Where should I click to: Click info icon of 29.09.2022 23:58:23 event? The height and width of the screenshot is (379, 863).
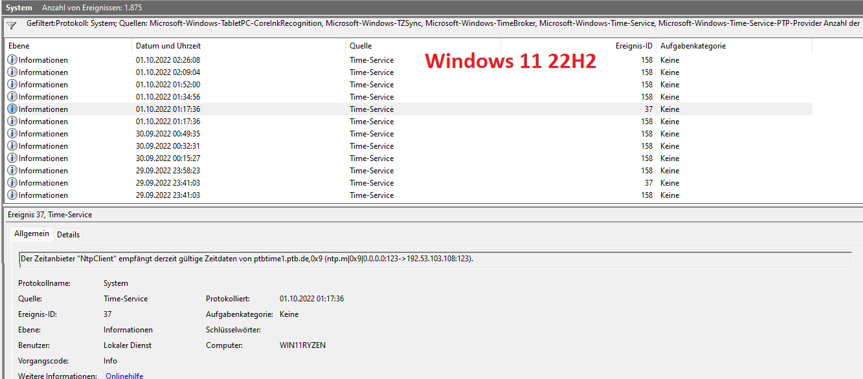12,170
